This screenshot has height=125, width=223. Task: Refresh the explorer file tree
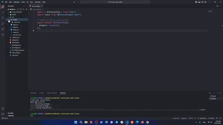click(24, 9)
